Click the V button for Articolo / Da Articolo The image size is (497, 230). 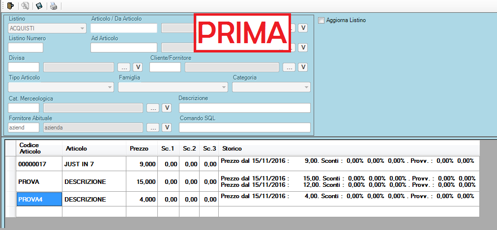pyautogui.click(x=303, y=28)
